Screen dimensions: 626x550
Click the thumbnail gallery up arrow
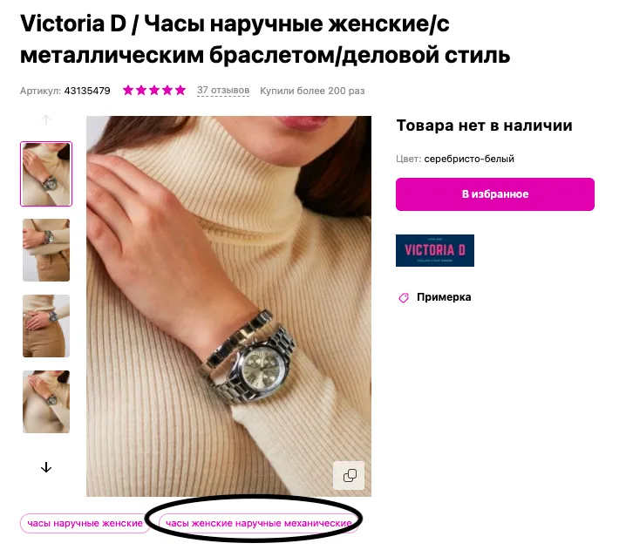click(x=46, y=120)
